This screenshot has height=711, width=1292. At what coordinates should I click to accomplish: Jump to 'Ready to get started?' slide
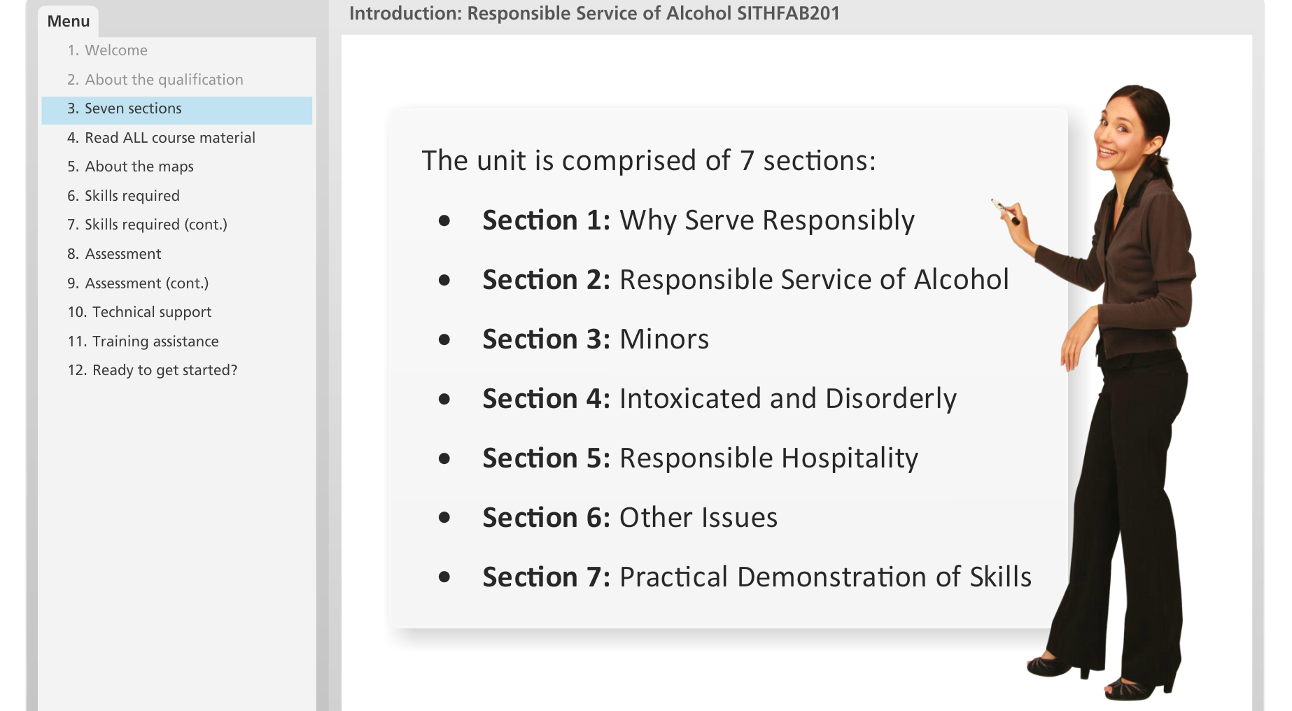[153, 370]
